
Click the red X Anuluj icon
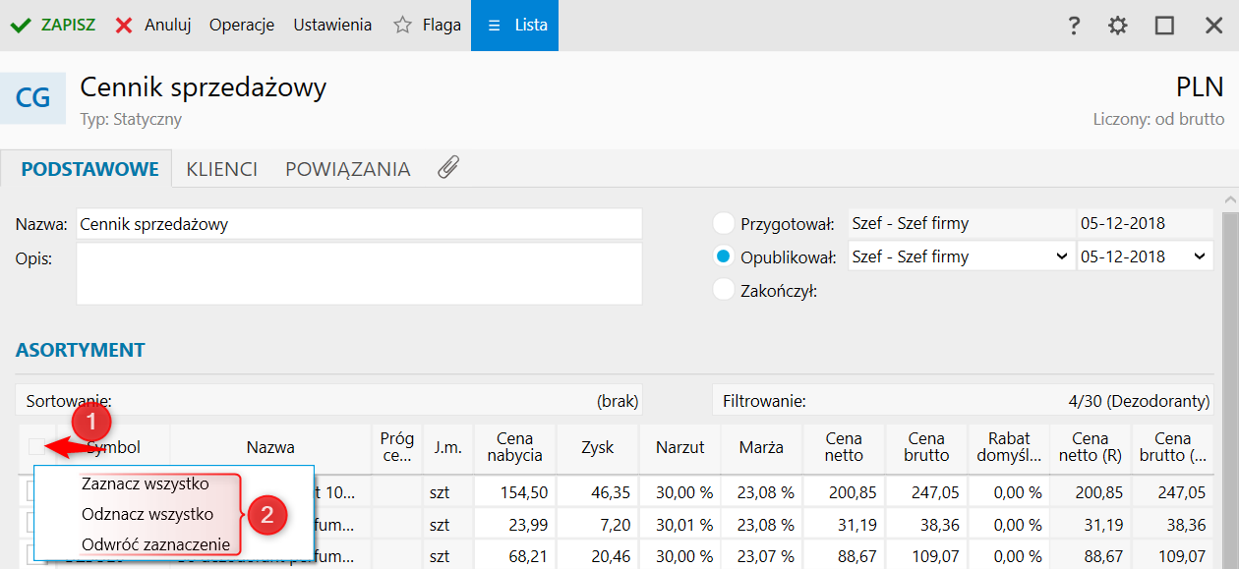coord(124,26)
